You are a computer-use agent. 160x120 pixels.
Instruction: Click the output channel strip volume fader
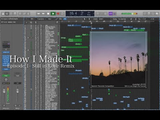point(17,91)
